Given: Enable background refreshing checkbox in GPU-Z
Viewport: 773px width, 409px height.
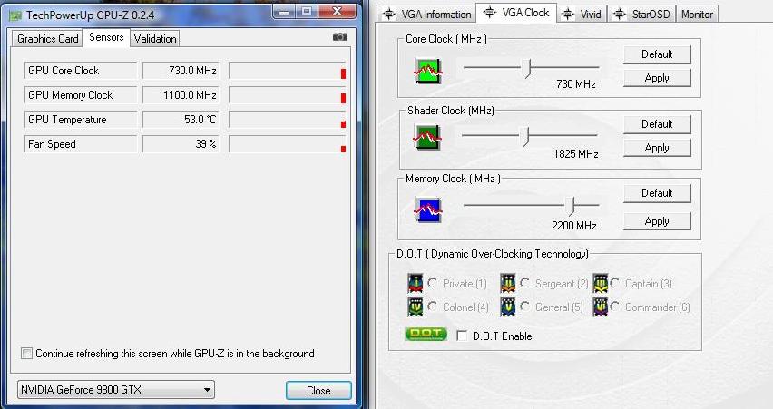Looking at the screenshot, I should [x=26, y=354].
